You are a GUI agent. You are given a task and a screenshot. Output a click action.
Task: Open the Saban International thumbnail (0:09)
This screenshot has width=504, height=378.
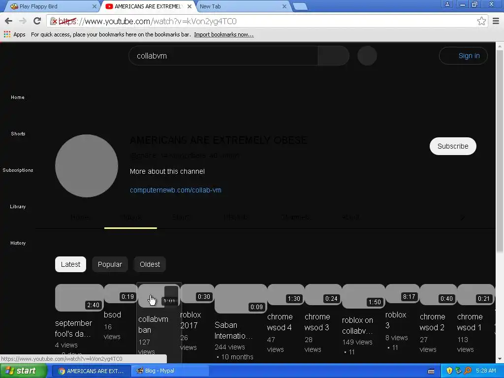click(241, 299)
